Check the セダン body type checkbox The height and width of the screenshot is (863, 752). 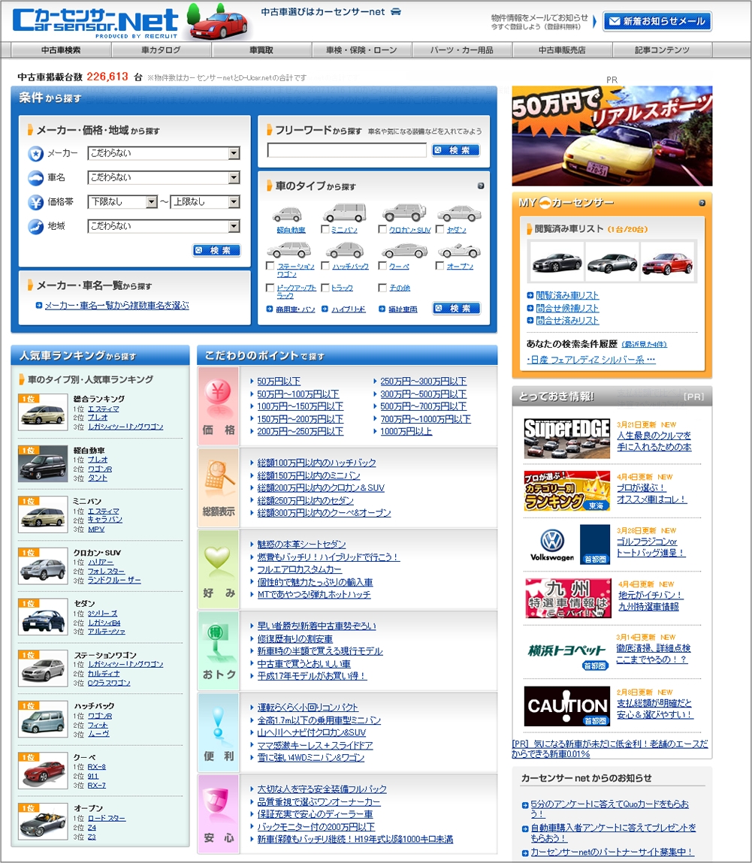440,230
